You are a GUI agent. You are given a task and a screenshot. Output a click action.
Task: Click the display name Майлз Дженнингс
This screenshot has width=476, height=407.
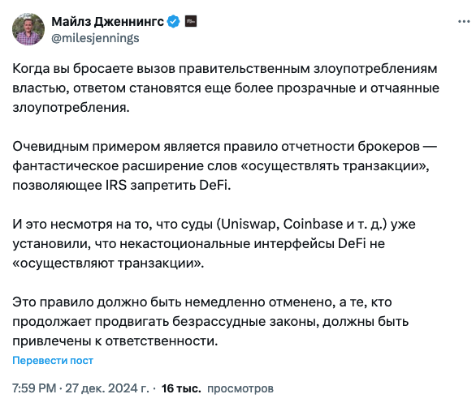(x=107, y=22)
